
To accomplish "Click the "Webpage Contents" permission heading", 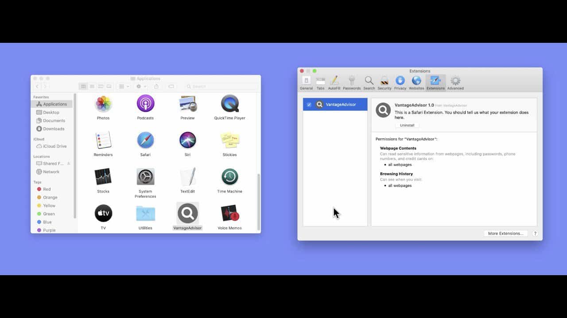I will [x=398, y=148].
